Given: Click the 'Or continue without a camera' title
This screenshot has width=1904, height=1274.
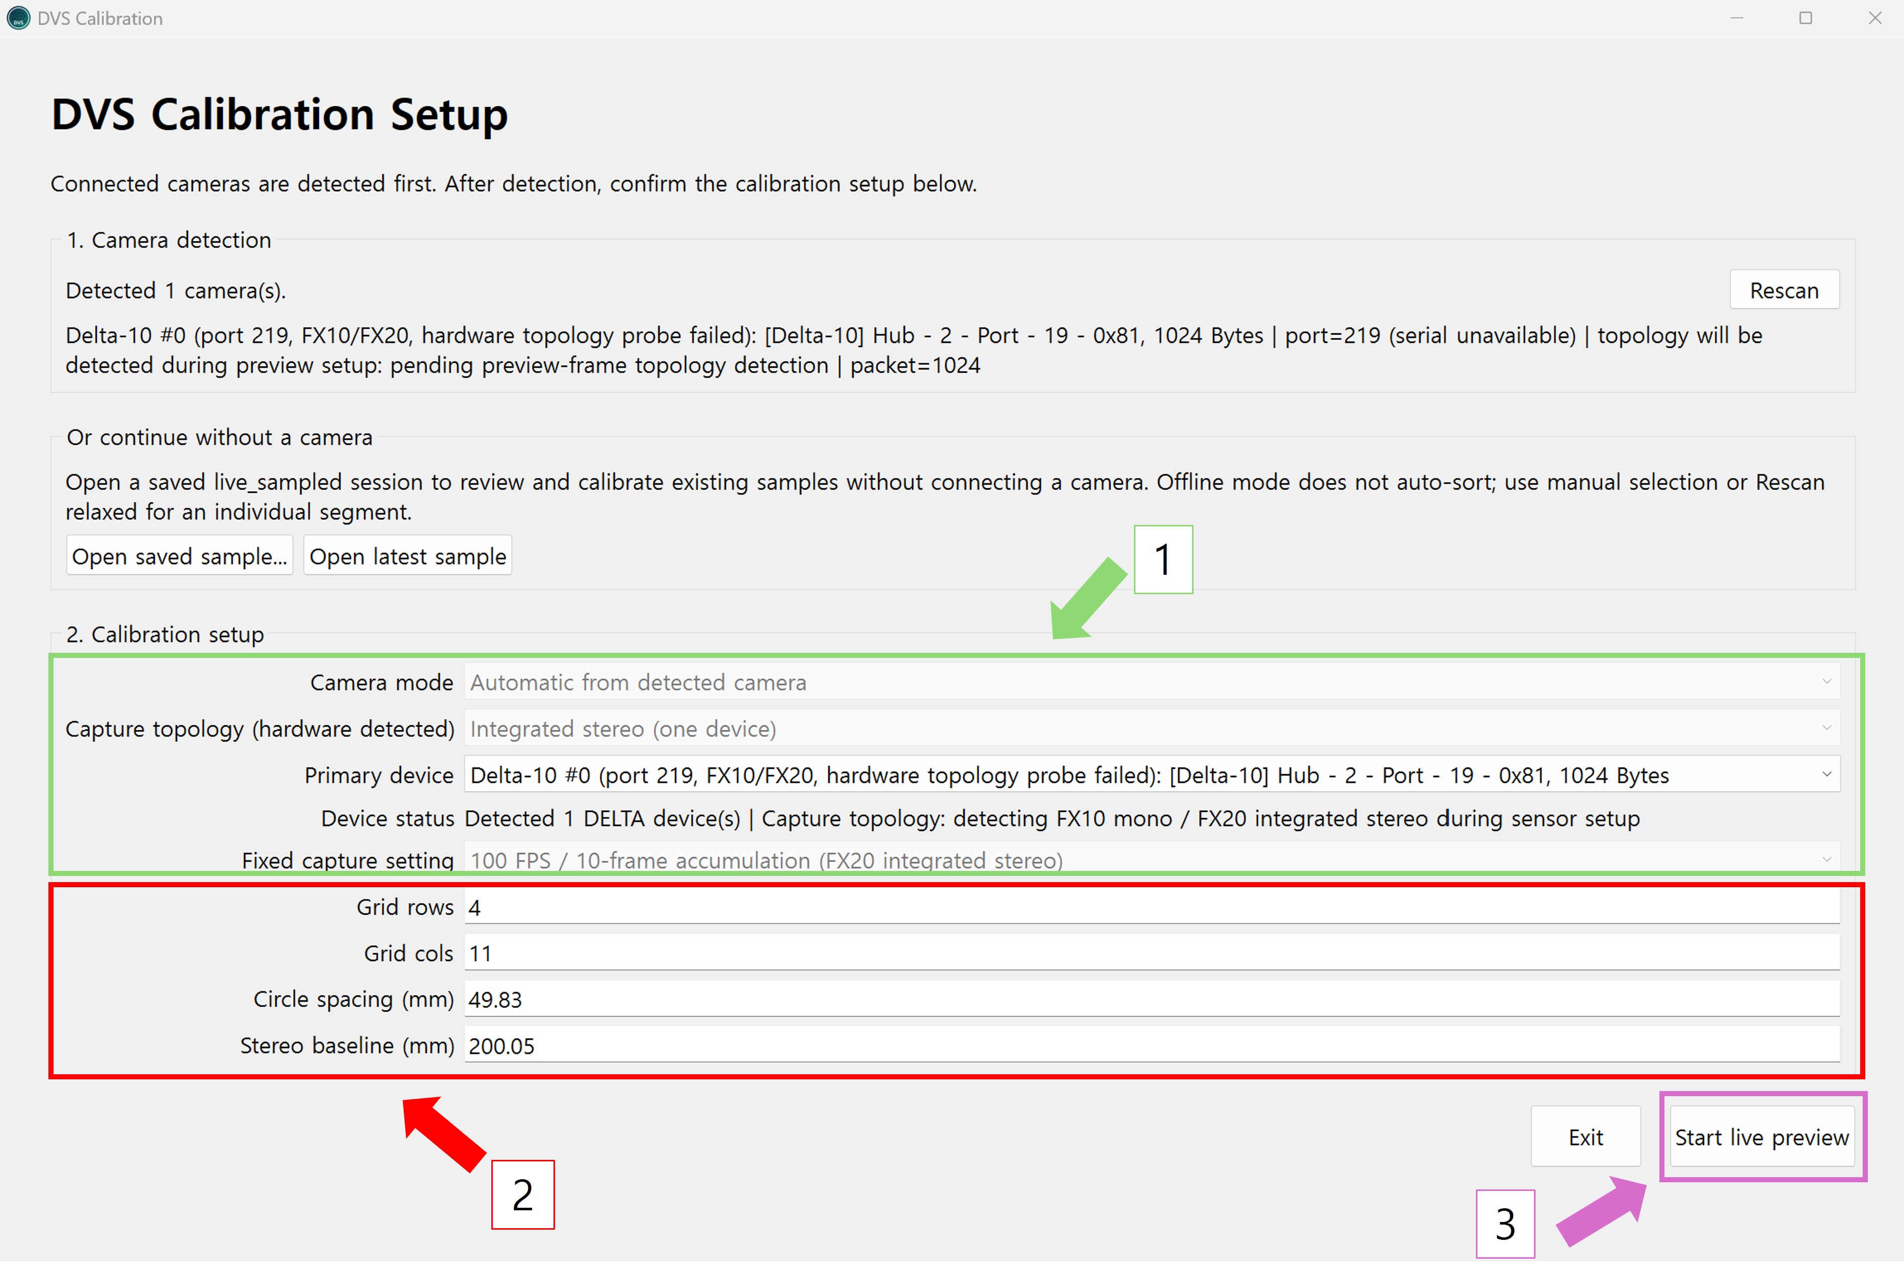Looking at the screenshot, I should [x=220, y=437].
